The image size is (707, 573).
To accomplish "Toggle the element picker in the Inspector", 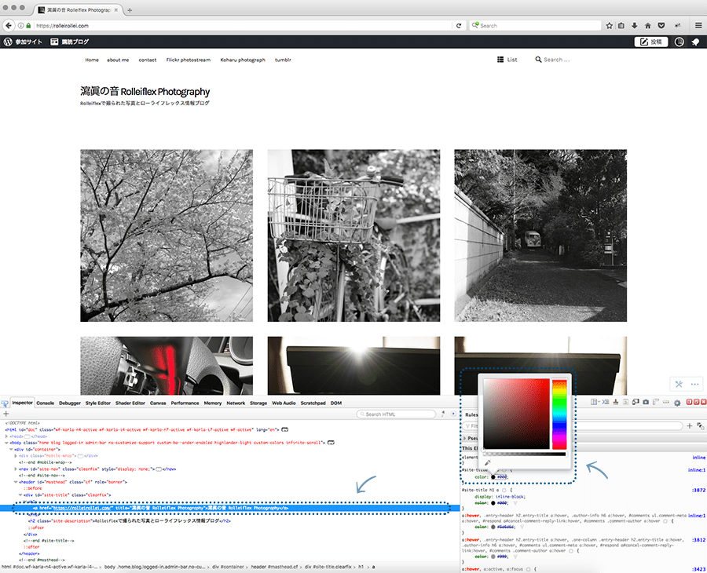I will click(5, 403).
